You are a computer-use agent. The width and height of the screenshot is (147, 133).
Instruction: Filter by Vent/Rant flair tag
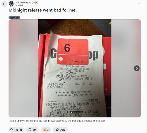pyautogui.click(x=14, y=18)
